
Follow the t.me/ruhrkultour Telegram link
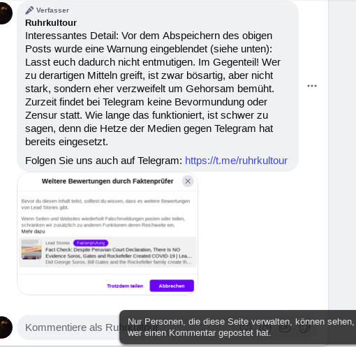coord(236,161)
